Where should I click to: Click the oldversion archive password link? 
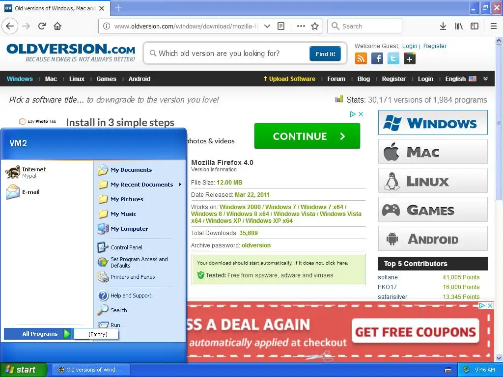click(256, 245)
